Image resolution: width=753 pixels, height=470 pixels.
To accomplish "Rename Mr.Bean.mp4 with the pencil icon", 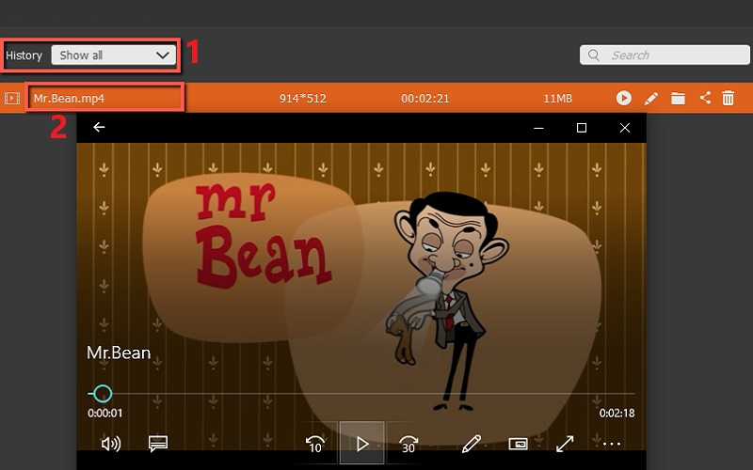I will click(x=651, y=99).
